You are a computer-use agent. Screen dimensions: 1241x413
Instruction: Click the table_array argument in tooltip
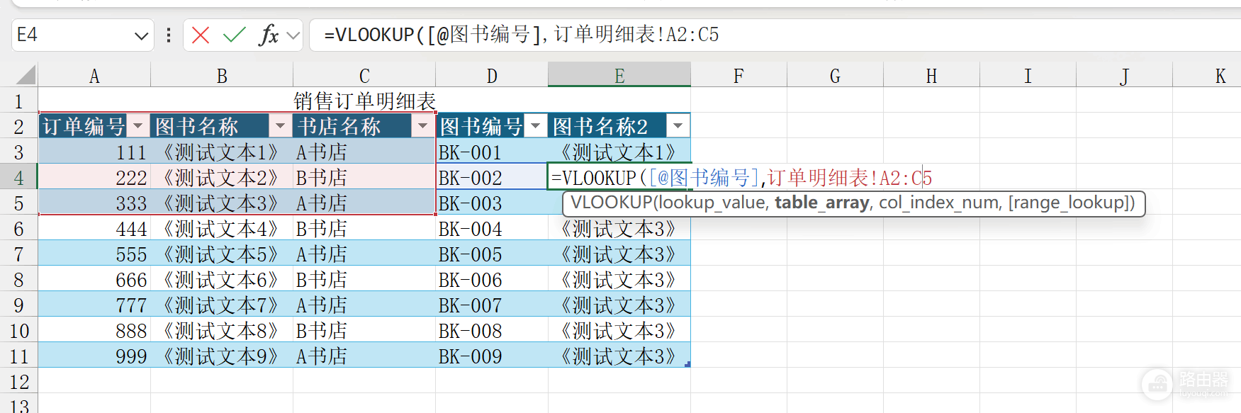[x=821, y=203]
